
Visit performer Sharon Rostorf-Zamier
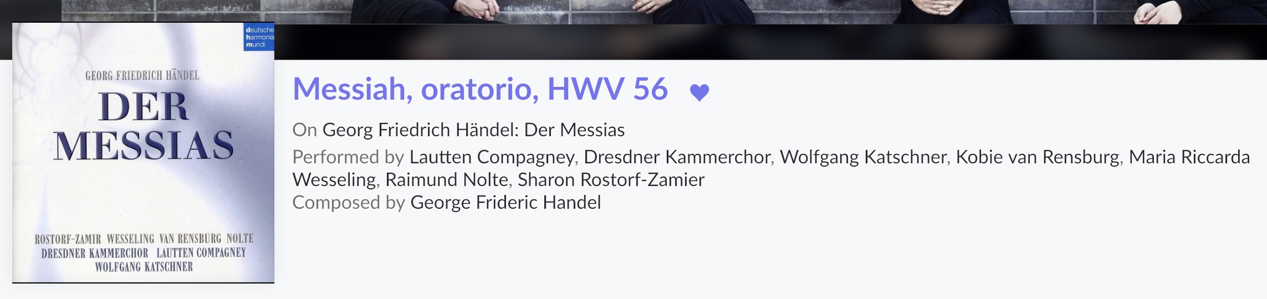(x=611, y=180)
